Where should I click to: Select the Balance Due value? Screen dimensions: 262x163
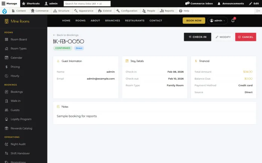click(x=248, y=79)
